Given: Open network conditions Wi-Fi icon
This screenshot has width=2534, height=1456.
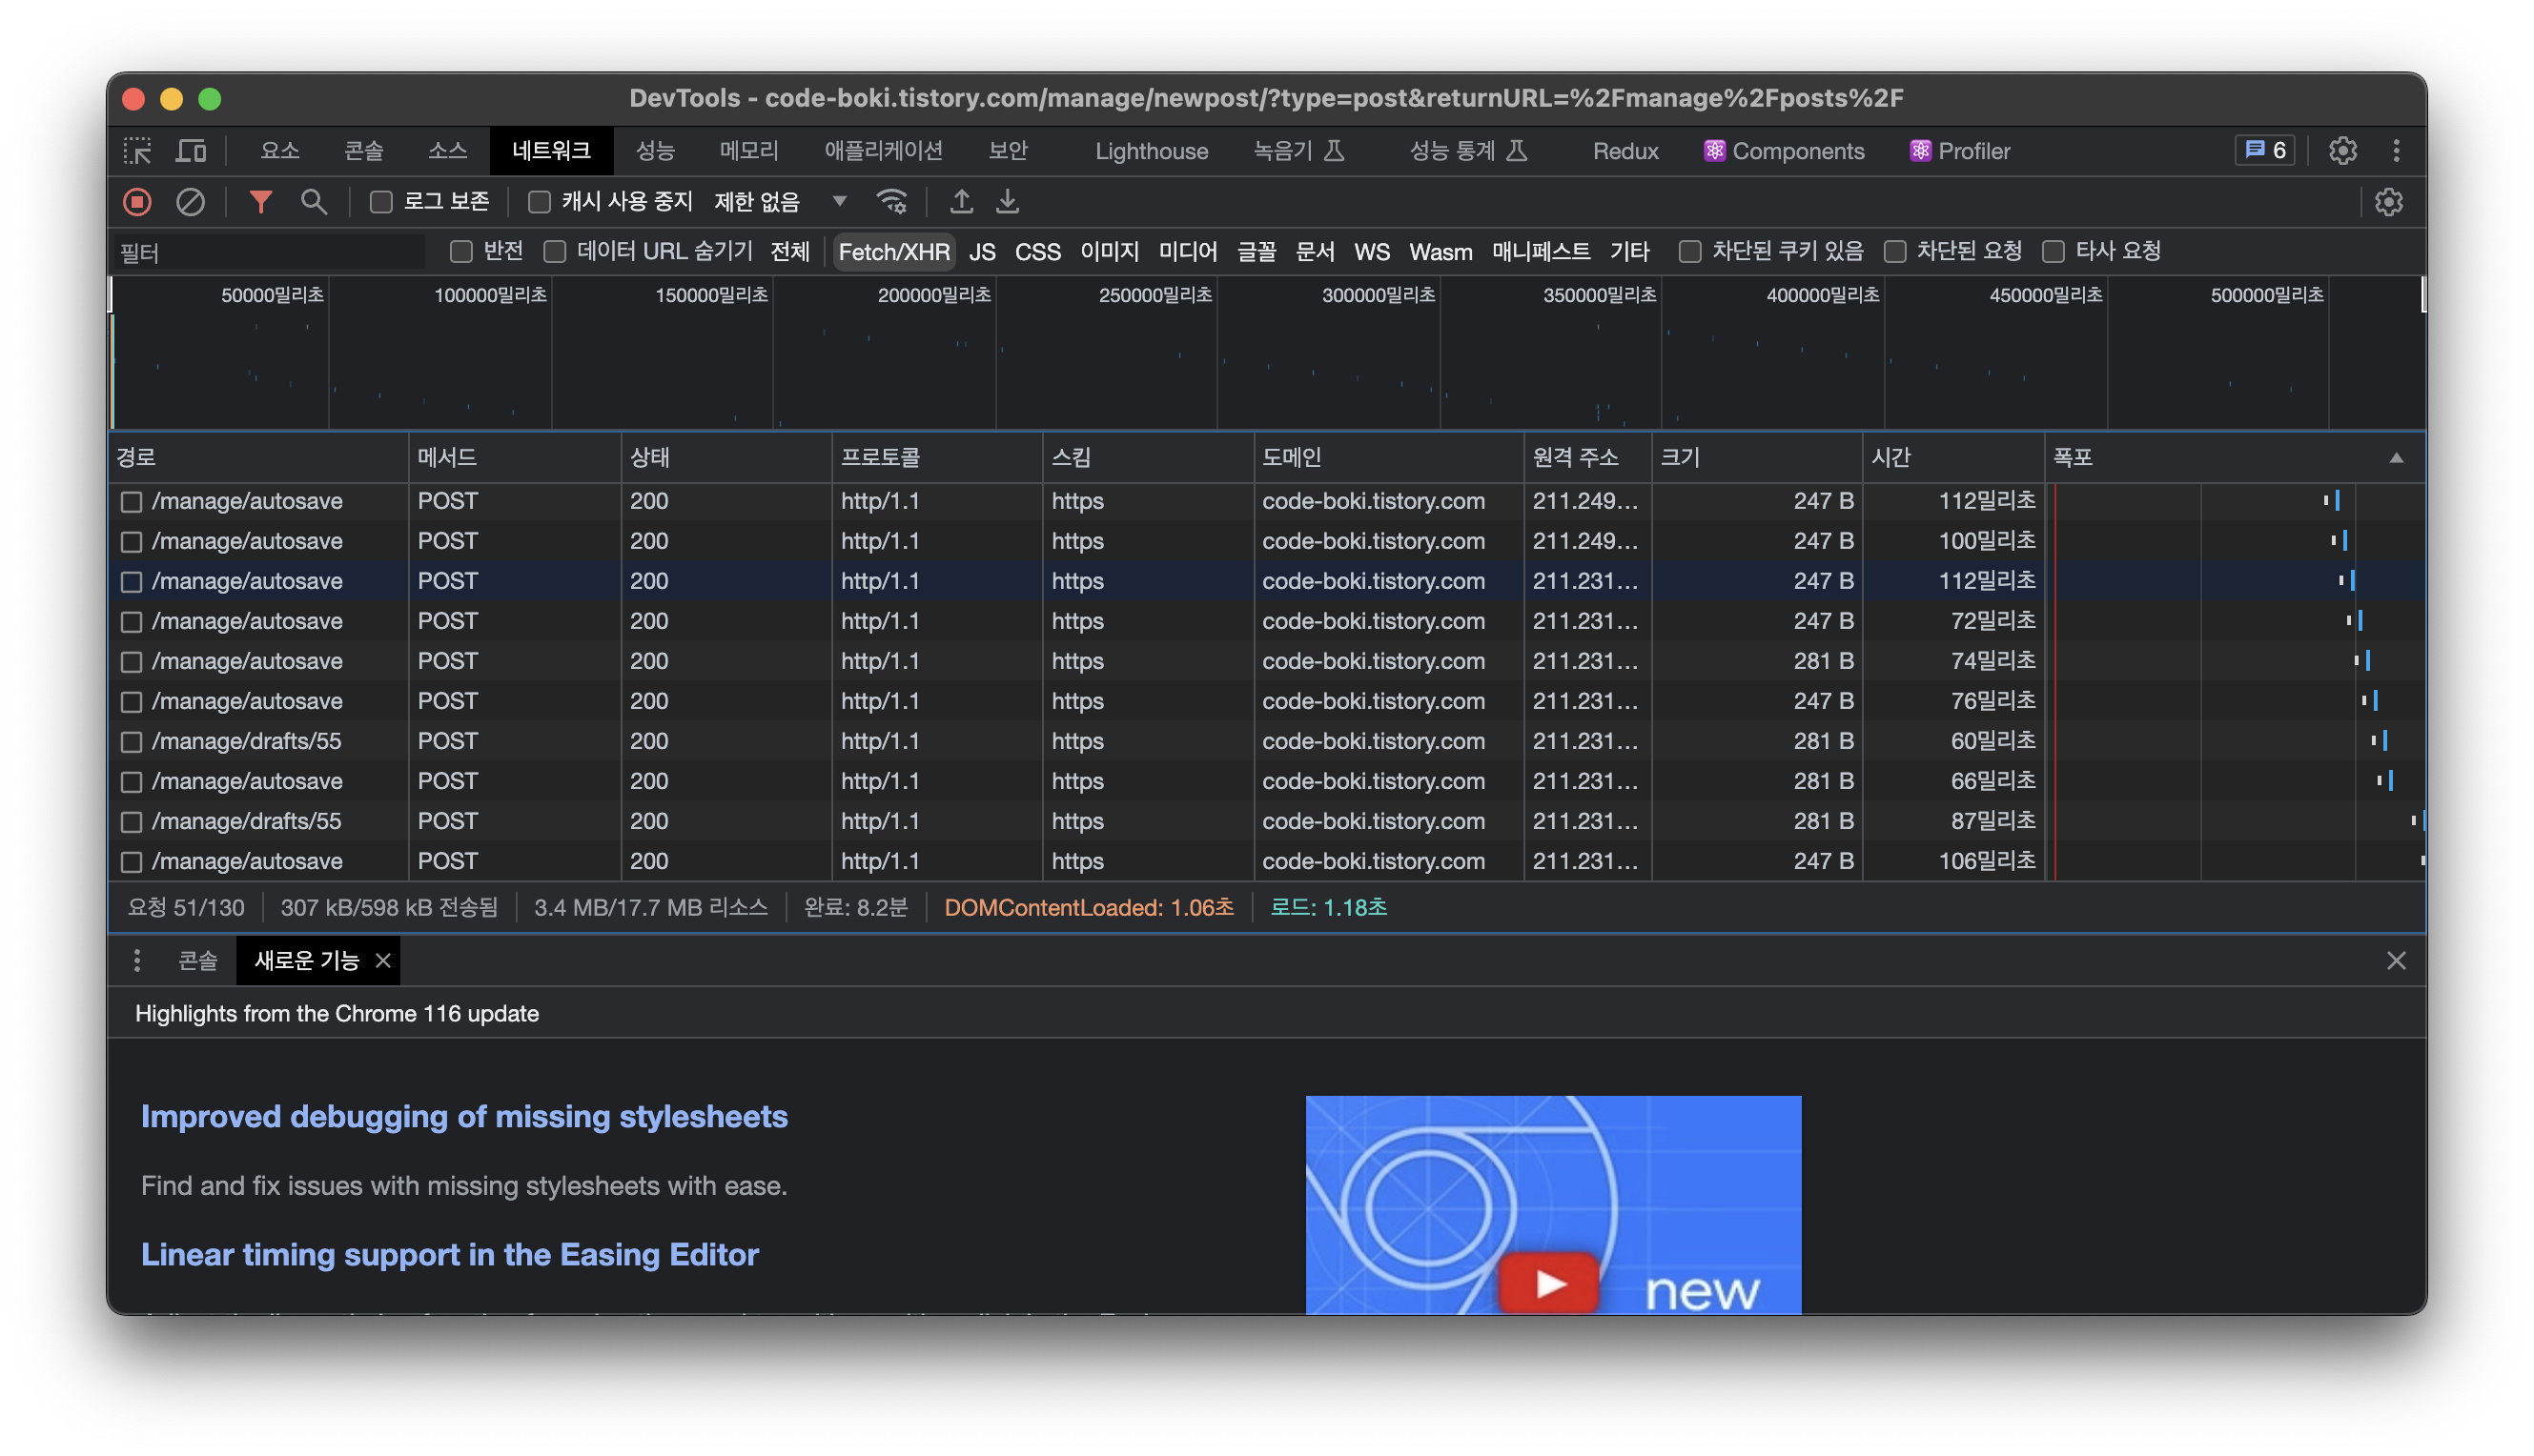Looking at the screenshot, I should (x=891, y=202).
